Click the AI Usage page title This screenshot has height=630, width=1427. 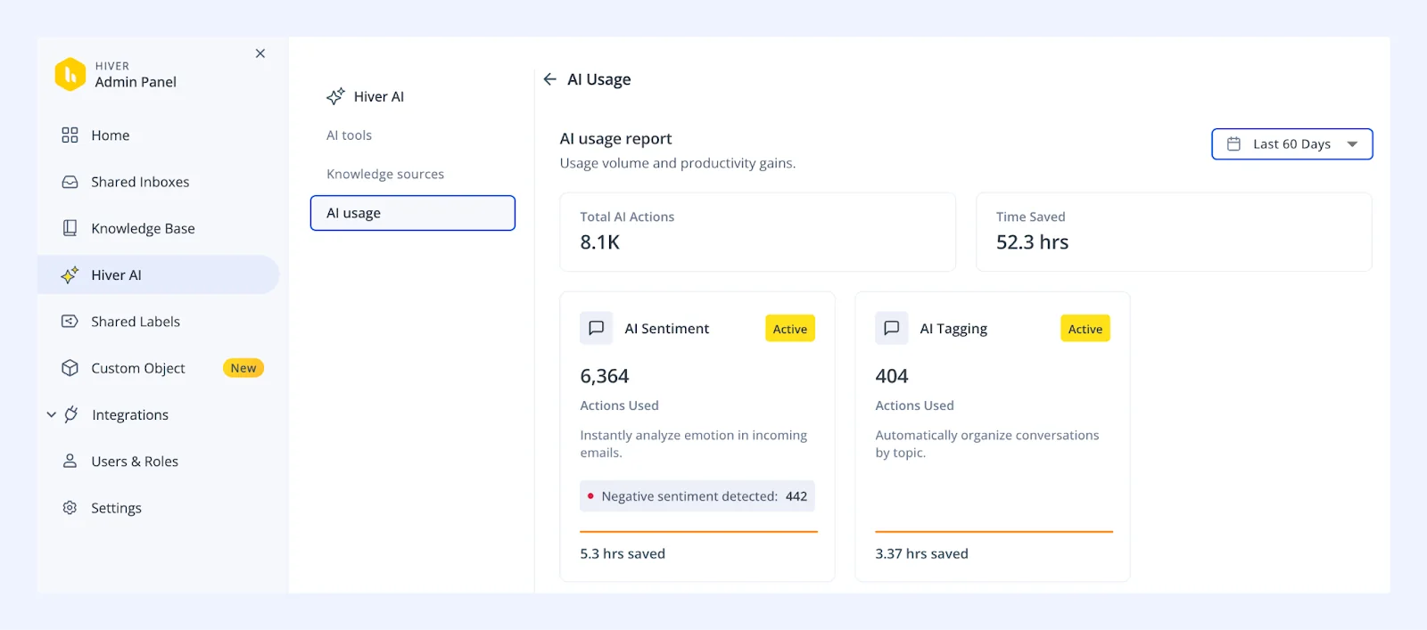(599, 79)
